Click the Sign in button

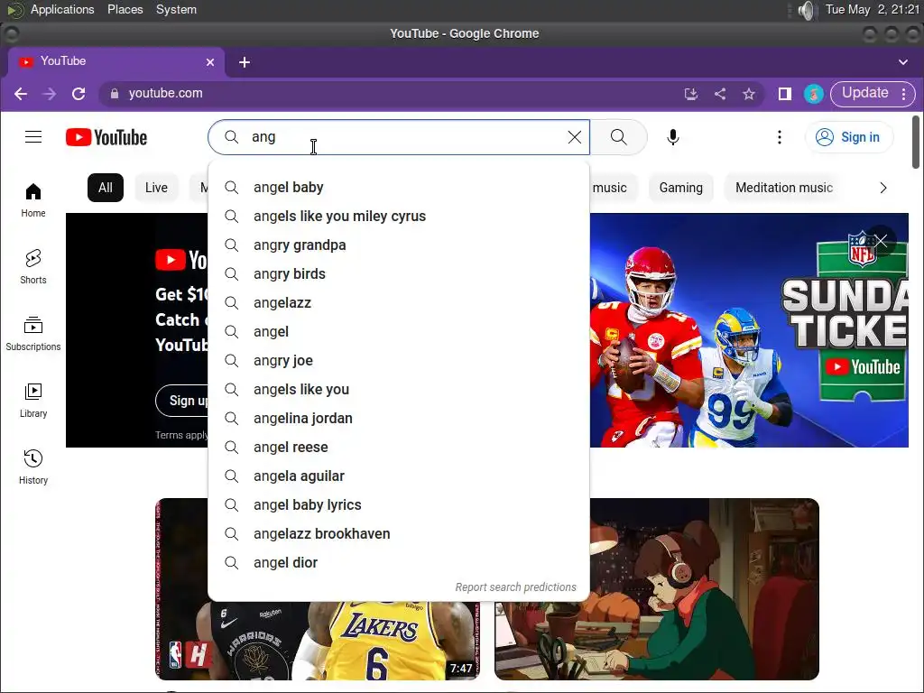tap(849, 137)
